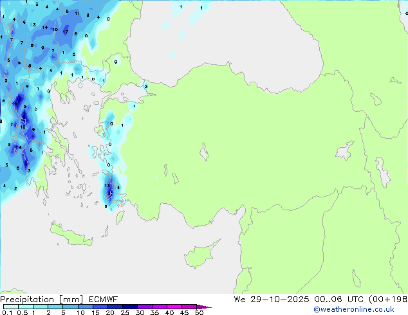Screen dimensions: 408x315
Task: Select the 30–35 mm purple legend swatch
Action: click(x=144, y=307)
